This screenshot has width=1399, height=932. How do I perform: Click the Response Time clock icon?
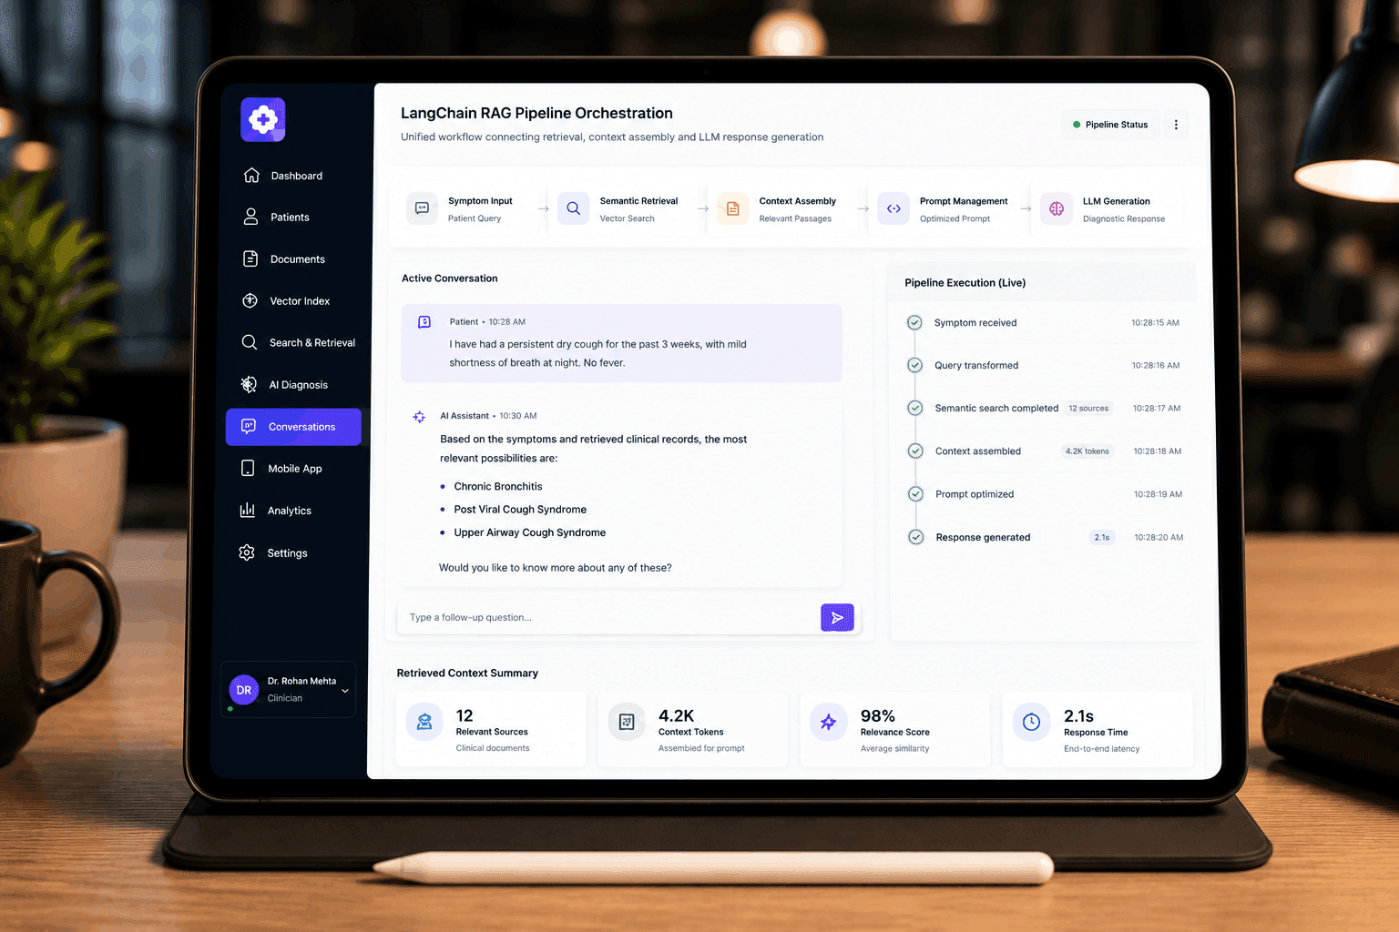1031,722
